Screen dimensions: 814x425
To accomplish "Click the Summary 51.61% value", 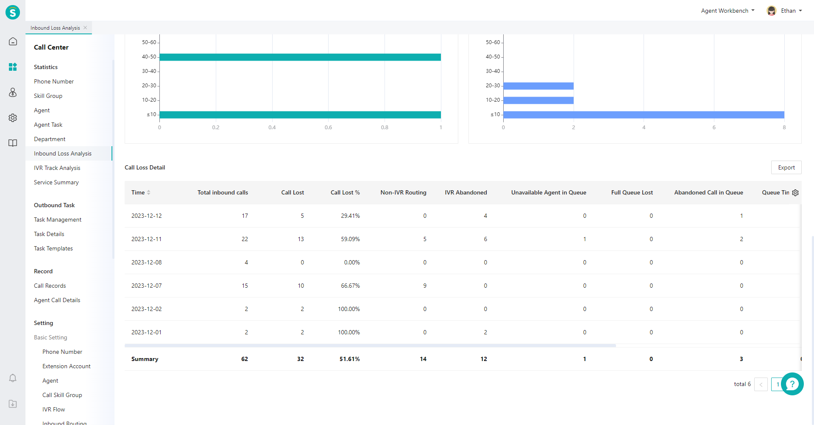I will pos(350,359).
